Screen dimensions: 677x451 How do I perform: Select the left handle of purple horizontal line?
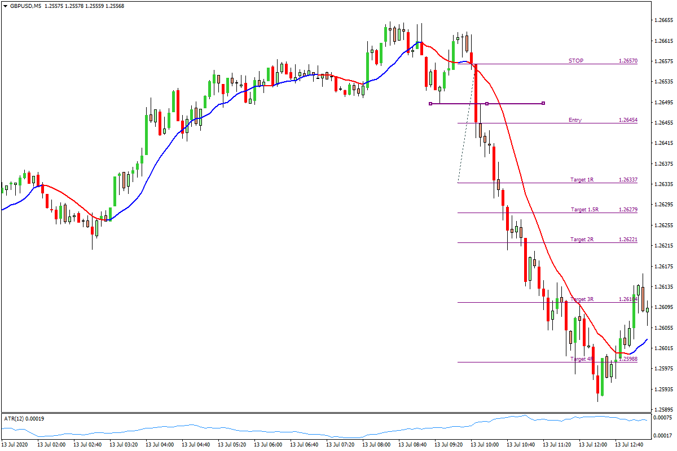(x=430, y=104)
